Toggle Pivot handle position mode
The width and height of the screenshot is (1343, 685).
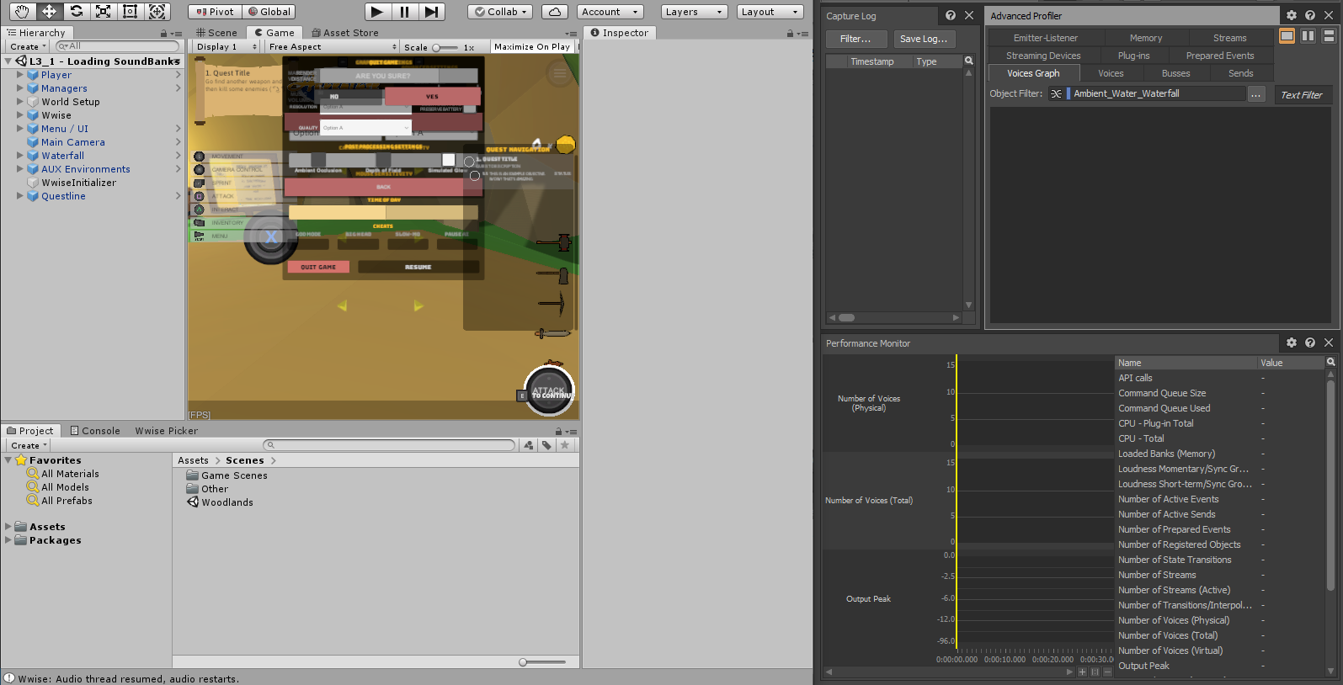215,12
